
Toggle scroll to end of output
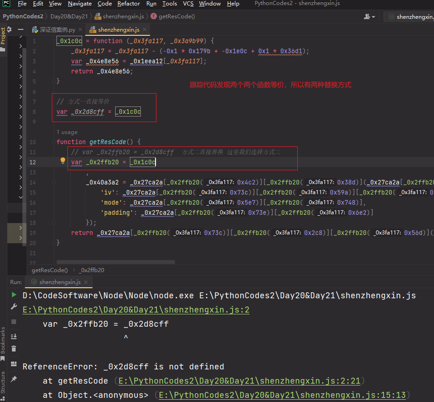14,336
